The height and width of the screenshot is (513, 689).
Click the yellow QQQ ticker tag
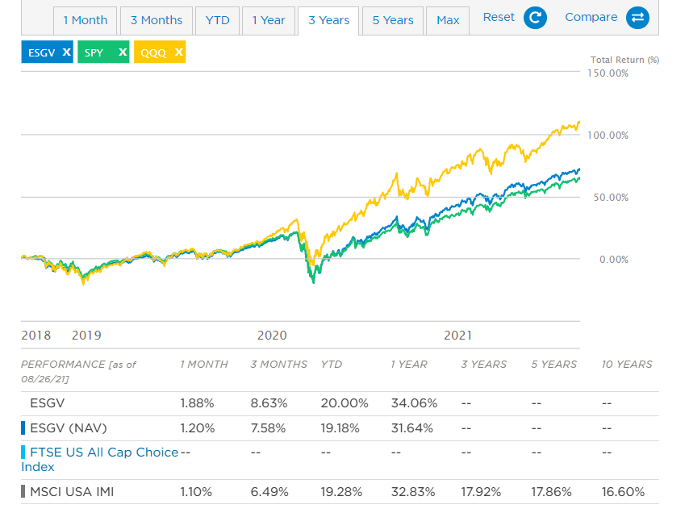pyautogui.click(x=160, y=52)
